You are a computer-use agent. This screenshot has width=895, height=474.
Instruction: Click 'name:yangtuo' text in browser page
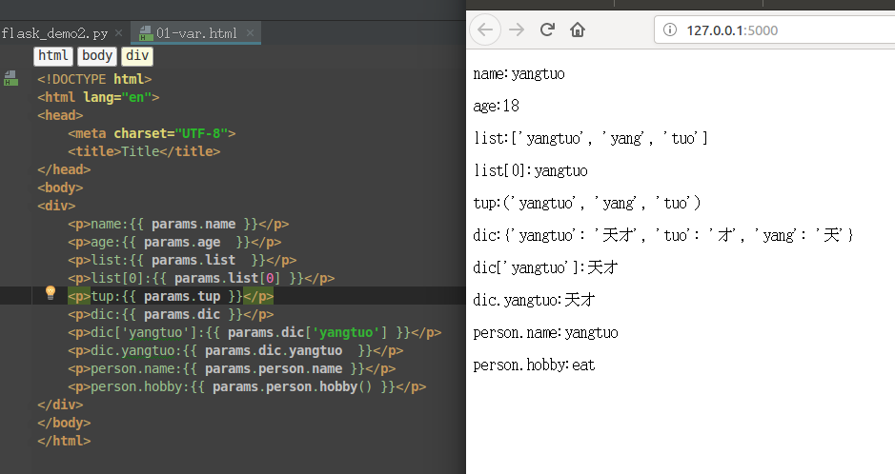point(519,74)
